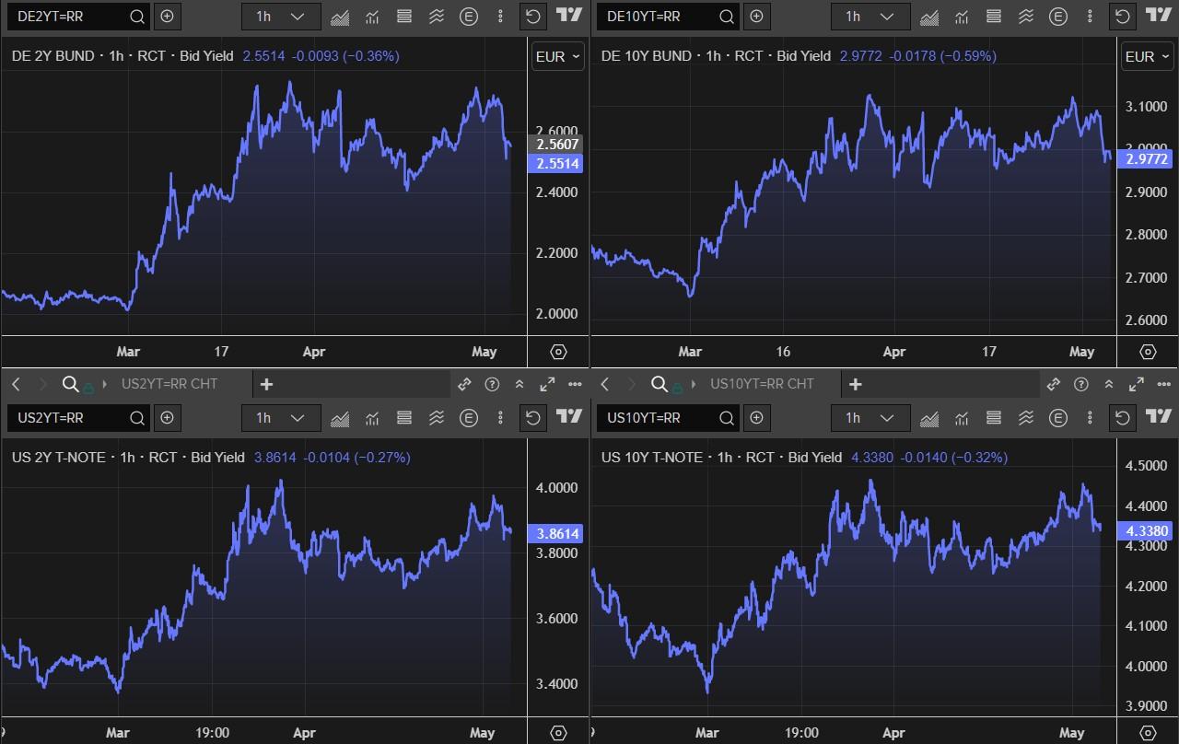
Task: Add new tab next to US10YT=RR CHT
Action: pos(856,384)
